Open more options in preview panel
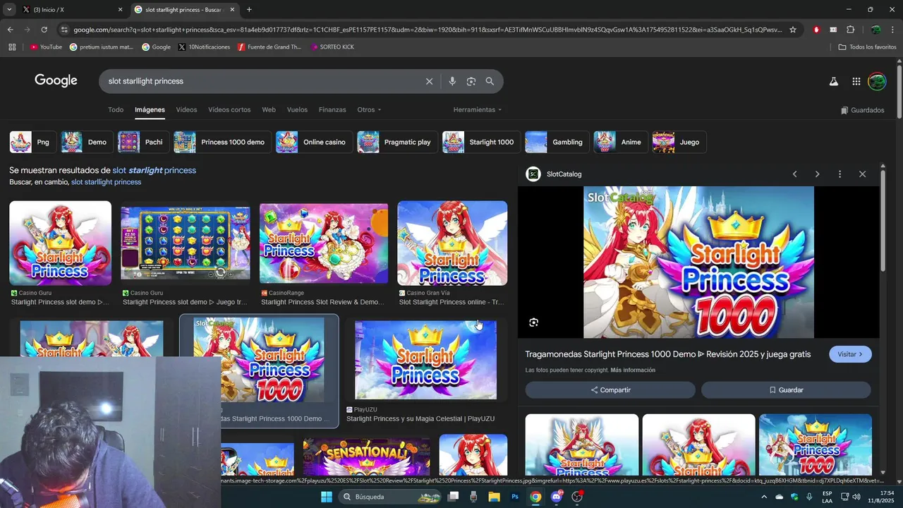 click(840, 174)
